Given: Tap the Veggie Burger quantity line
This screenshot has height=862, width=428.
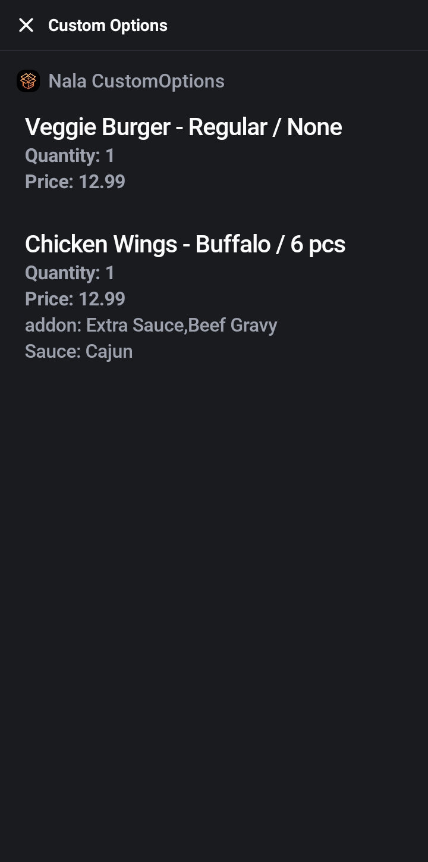Looking at the screenshot, I should click(70, 156).
